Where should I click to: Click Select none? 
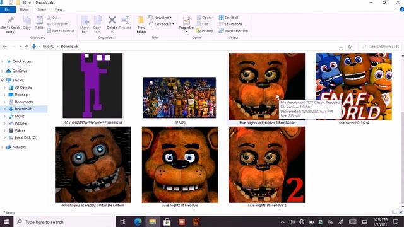230,24
